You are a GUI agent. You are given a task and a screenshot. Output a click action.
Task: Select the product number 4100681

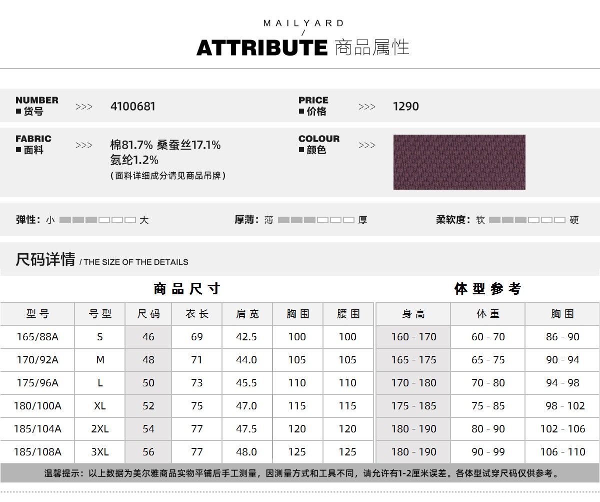(x=132, y=106)
